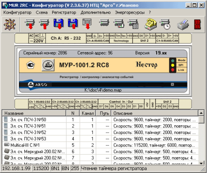
Task: Sort by Название column header
Action: 34,113
